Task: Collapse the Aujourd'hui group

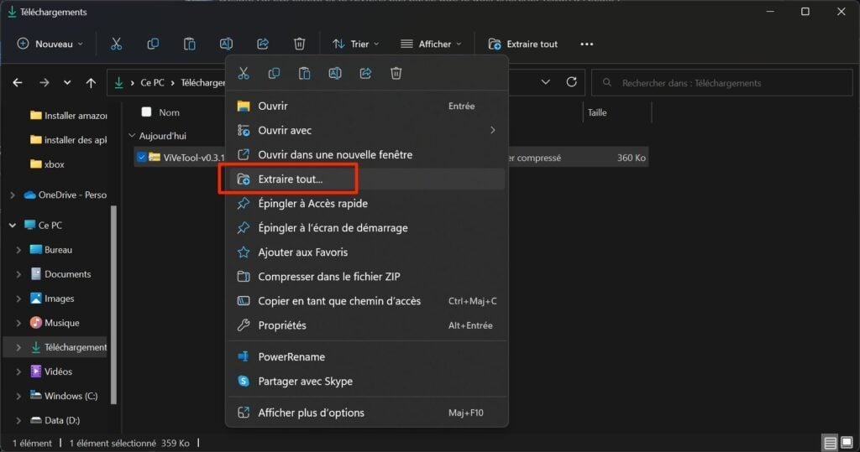Action: pos(132,135)
